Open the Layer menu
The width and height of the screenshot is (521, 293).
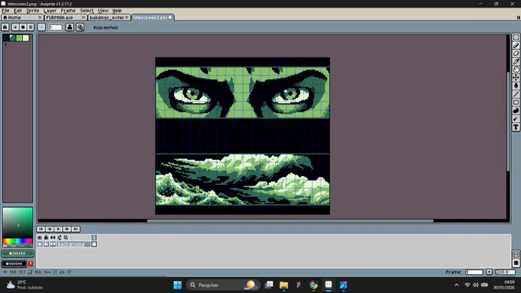tap(50, 11)
